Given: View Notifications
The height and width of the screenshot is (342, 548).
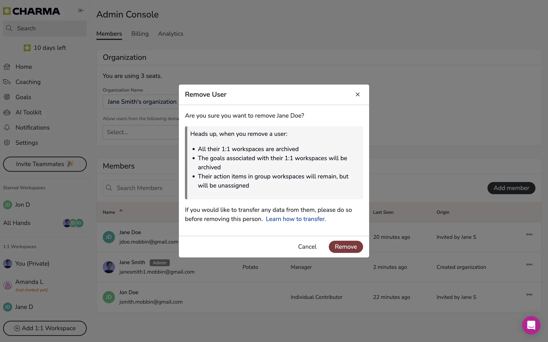Looking at the screenshot, I should (32, 128).
